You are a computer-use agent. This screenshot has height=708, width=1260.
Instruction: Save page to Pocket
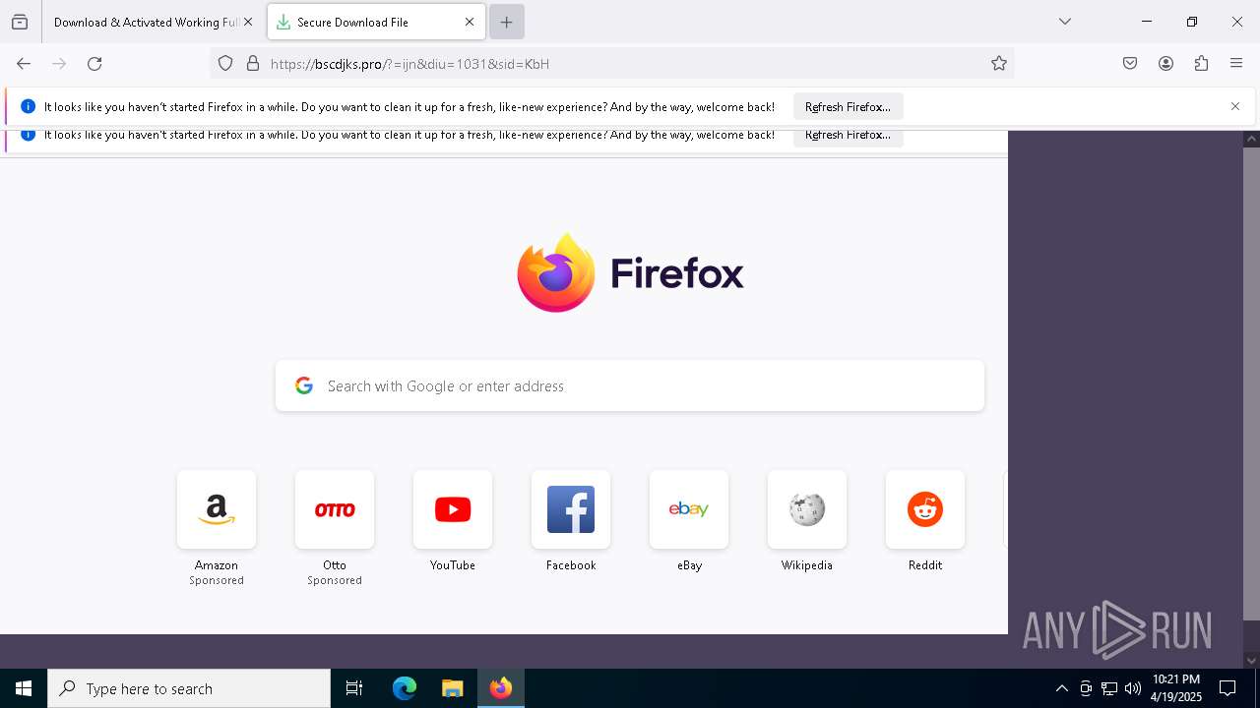point(1130,64)
